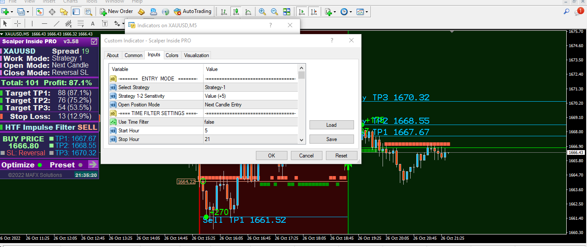Switch chart to bar chart icon
Screen dimensions: 587x247
[x=223, y=12]
